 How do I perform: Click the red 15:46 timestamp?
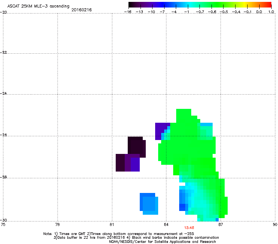[189, 228]
